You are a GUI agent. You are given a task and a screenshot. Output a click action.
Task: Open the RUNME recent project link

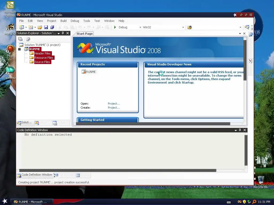point(91,72)
